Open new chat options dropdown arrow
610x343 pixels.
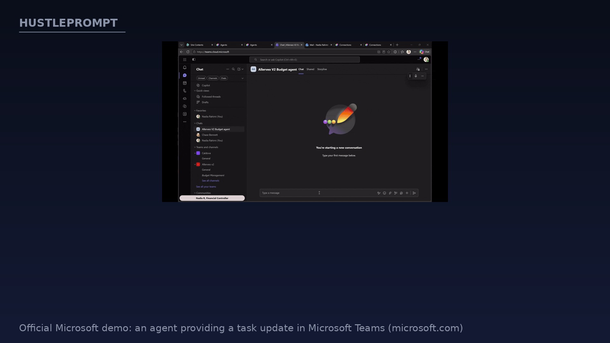[x=243, y=69]
